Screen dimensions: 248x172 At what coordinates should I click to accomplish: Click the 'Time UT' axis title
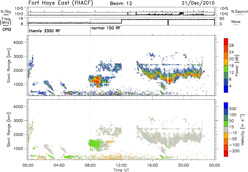click(x=121, y=170)
